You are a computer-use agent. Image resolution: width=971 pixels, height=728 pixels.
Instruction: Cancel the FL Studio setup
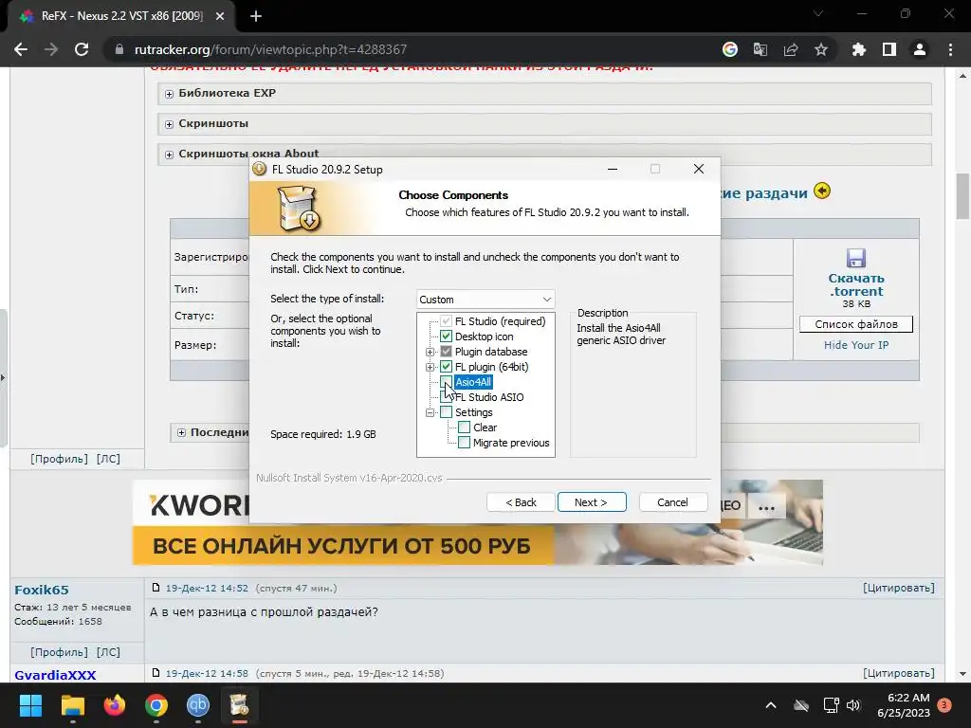point(672,502)
